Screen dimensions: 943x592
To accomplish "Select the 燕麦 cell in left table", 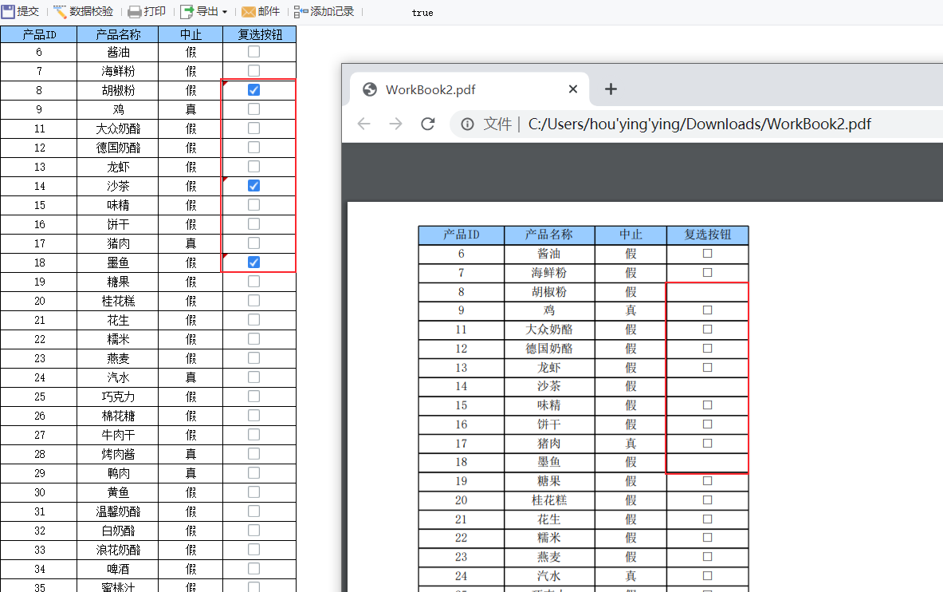I will [x=118, y=358].
